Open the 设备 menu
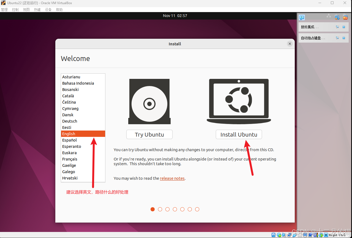Image resolution: width=352 pixels, height=238 pixels. coord(48,10)
